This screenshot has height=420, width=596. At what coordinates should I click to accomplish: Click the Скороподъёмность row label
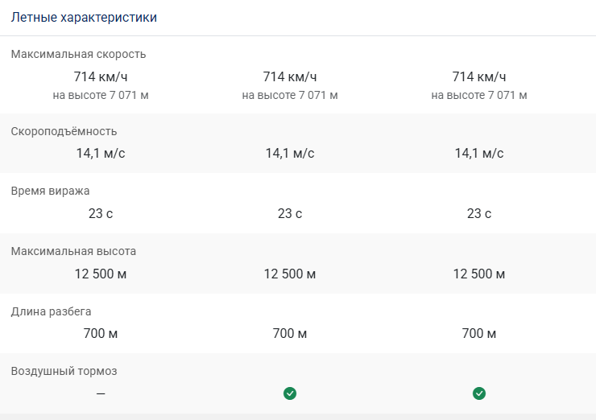click(64, 131)
